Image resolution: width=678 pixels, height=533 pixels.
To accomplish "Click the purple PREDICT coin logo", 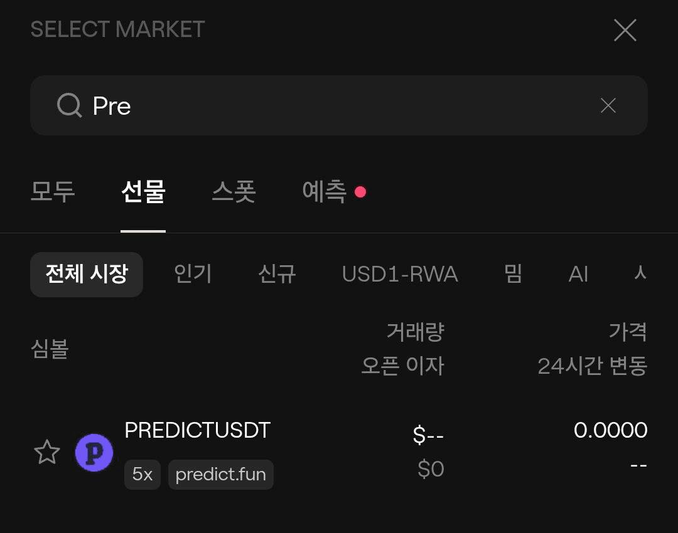I will pos(94,453).
